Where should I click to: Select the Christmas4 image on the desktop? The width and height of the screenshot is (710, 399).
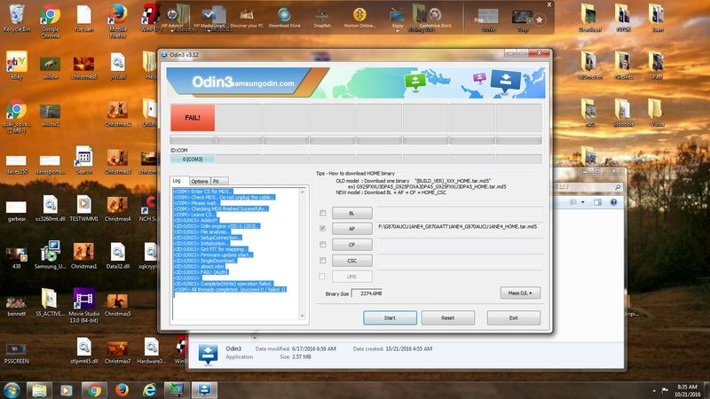(x=118, y=208)
